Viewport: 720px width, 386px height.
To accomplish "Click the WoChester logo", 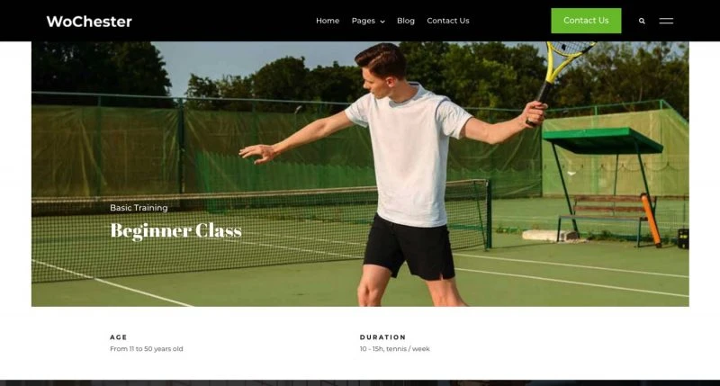I will pos(89,22).
